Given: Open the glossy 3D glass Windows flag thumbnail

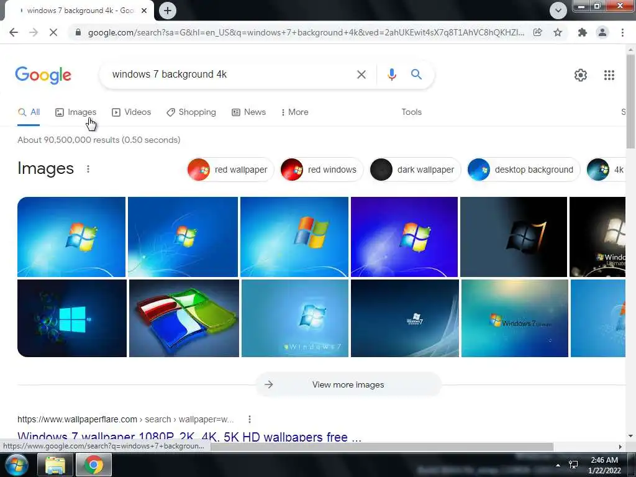Looking at the screenshot, I should 184,319.
